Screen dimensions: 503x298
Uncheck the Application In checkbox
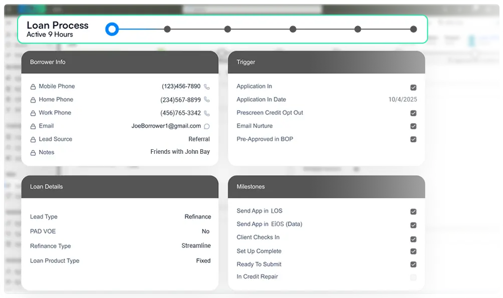413,87
